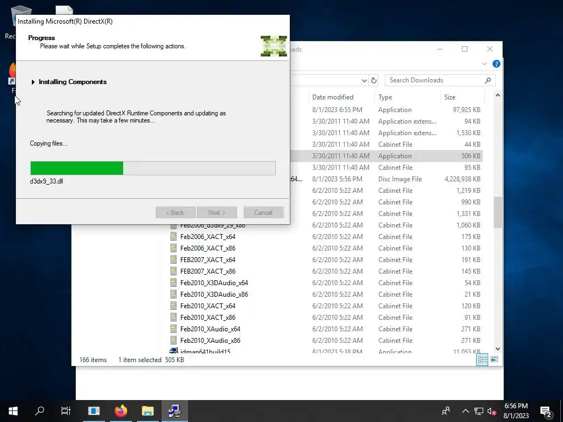Click the Cancel button in DirectX setup
The width and height of the screenshot is (563, 422).
pyautogui.click(x=263, y=213)
